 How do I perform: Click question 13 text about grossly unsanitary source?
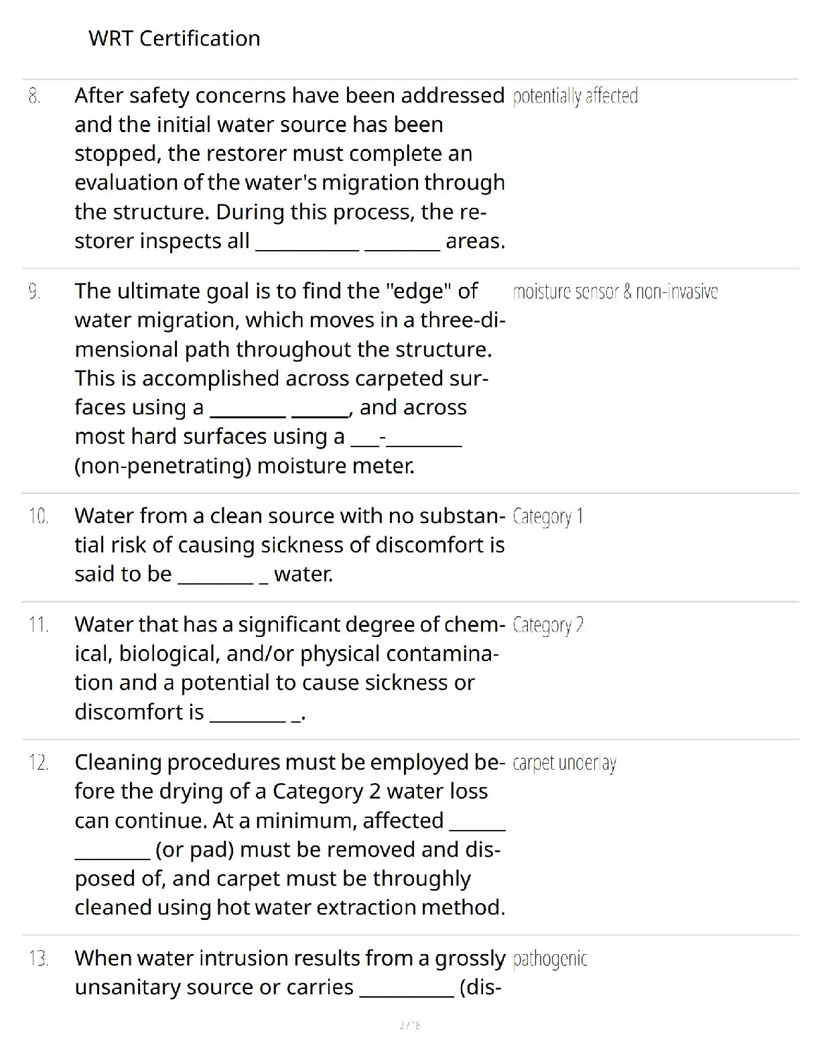coord(289,972)
